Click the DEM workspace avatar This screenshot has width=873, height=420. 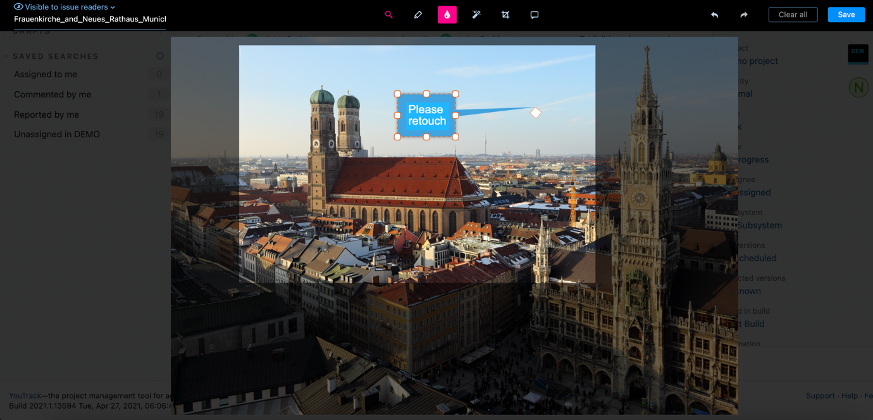point(857,54)
